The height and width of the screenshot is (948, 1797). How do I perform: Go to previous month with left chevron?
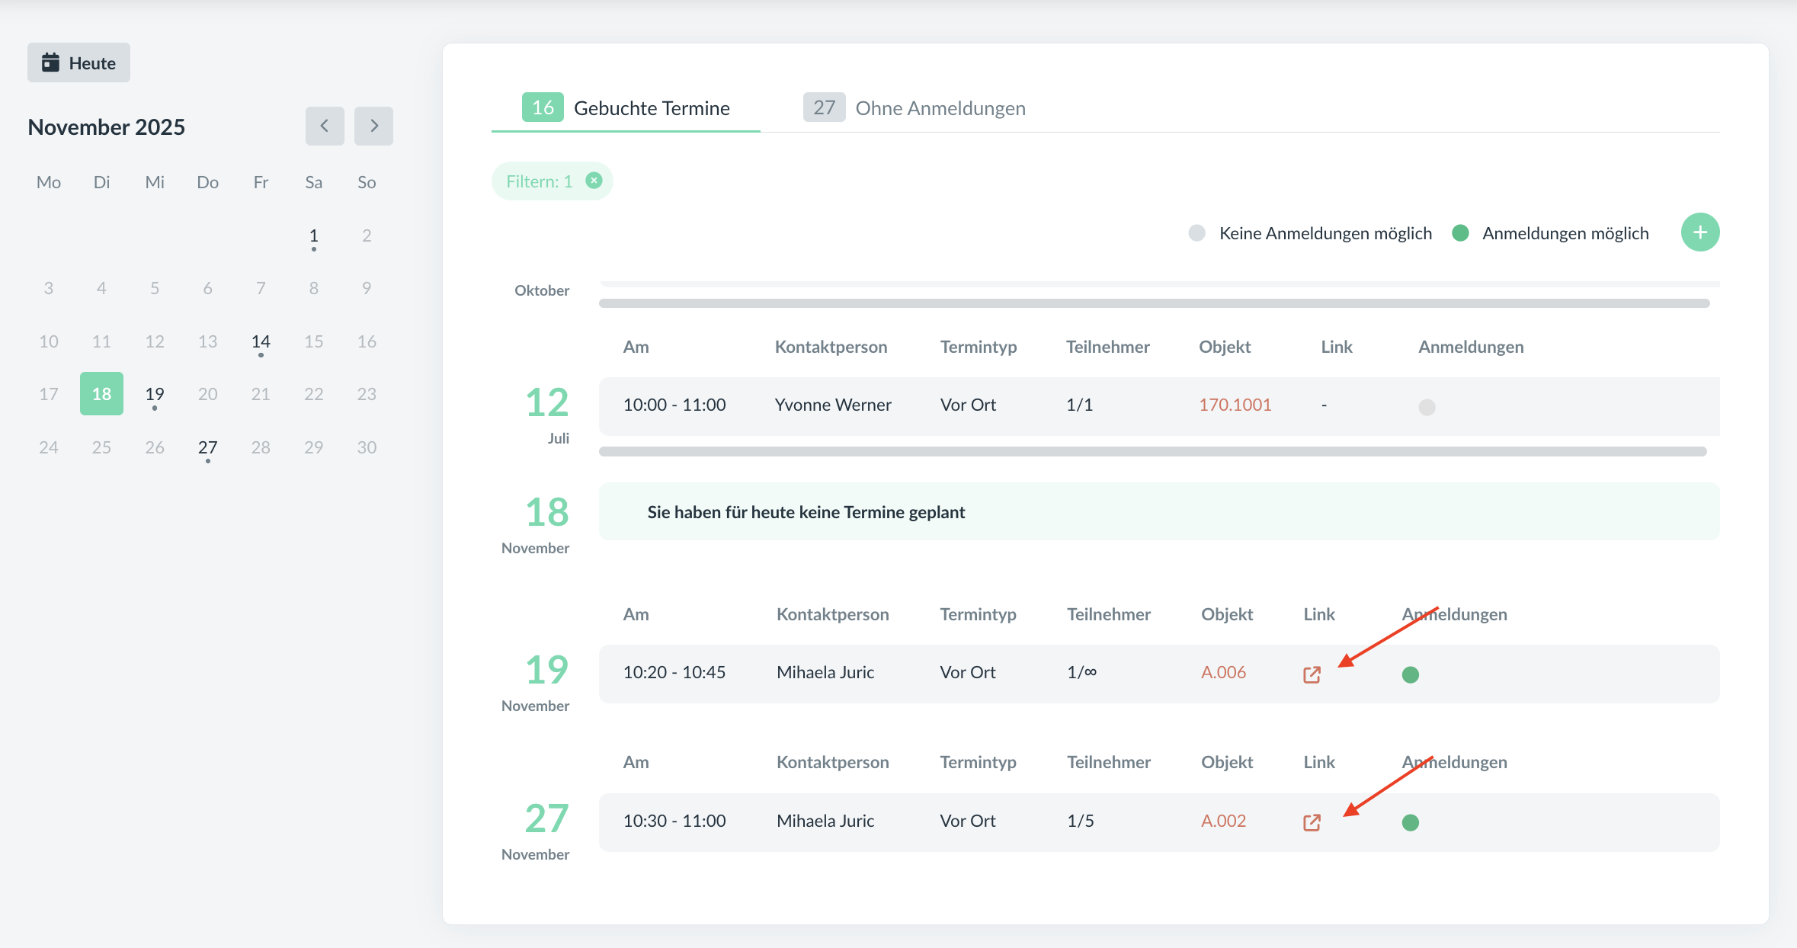[x=325, y=126]
